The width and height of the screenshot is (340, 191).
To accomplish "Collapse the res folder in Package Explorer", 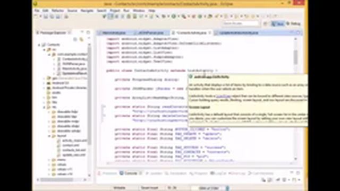I will point(44,107).
